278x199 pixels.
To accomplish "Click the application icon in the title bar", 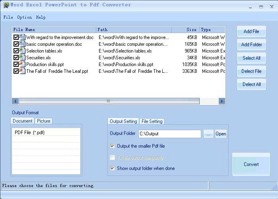I will point(6,5).
